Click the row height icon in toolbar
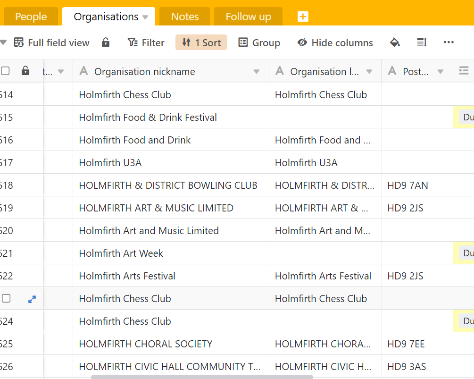 (422, 42)
